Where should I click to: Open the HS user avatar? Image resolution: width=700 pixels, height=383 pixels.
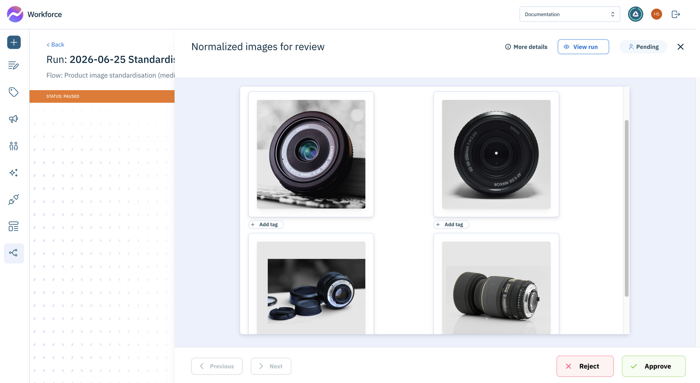click(x=656, y=14)
